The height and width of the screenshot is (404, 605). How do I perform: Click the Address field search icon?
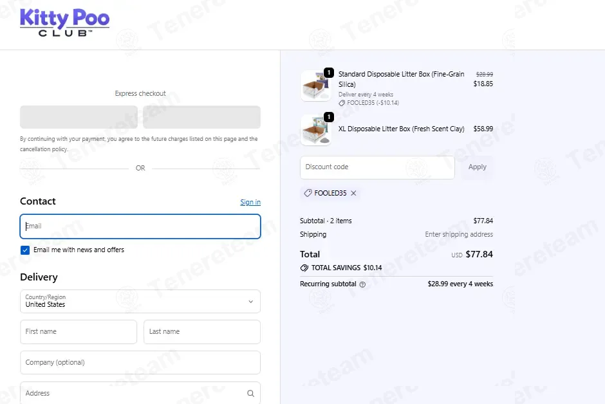(251, 393)
